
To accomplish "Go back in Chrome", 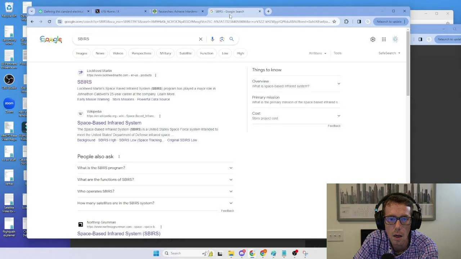I will (x=32, y=22).
